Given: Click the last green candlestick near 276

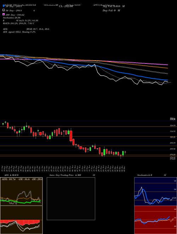Looking at the screenshot, I should pos(123,153).
